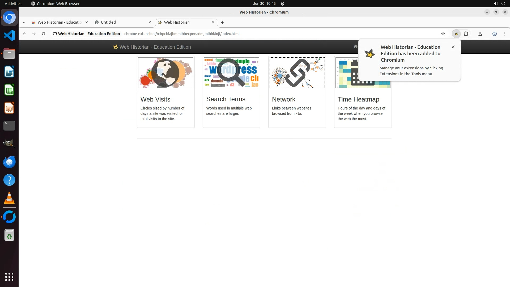Click the Network heading link
The height and width of the screenshot is (287, 510).
click(283, 99)
